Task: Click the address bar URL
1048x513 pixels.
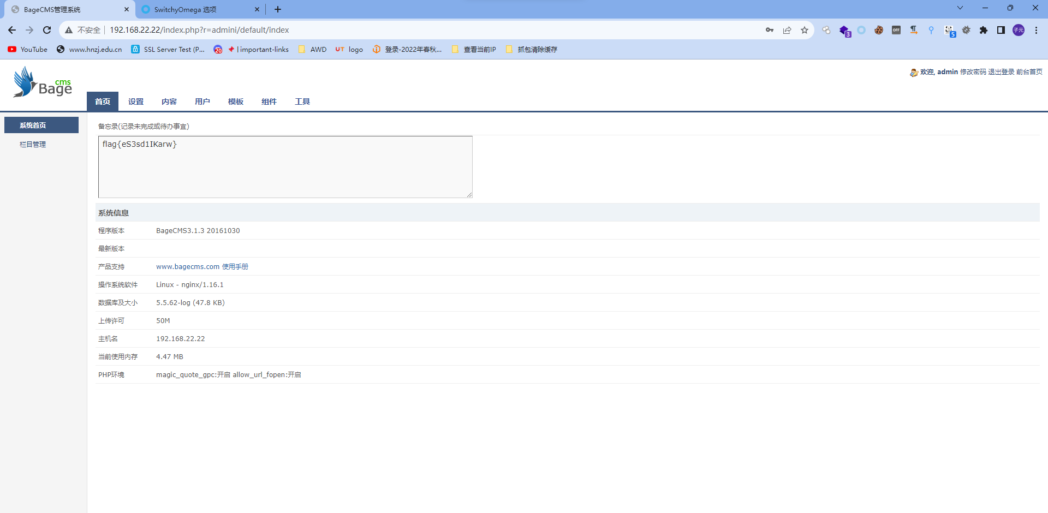Action: [199, 30]
